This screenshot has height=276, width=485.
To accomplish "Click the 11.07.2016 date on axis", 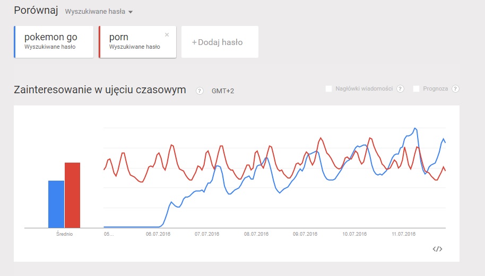I will [403, 234].
